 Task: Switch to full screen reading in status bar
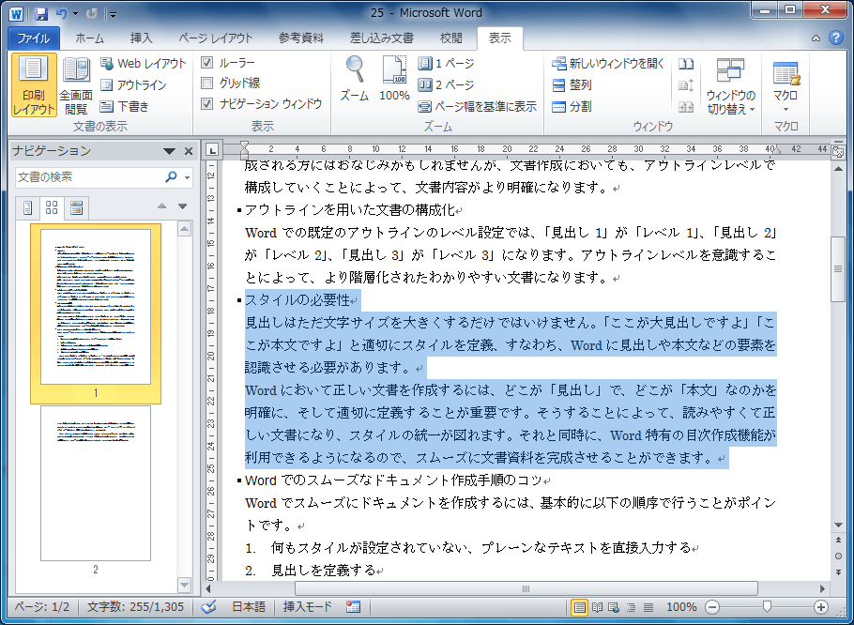597,606
